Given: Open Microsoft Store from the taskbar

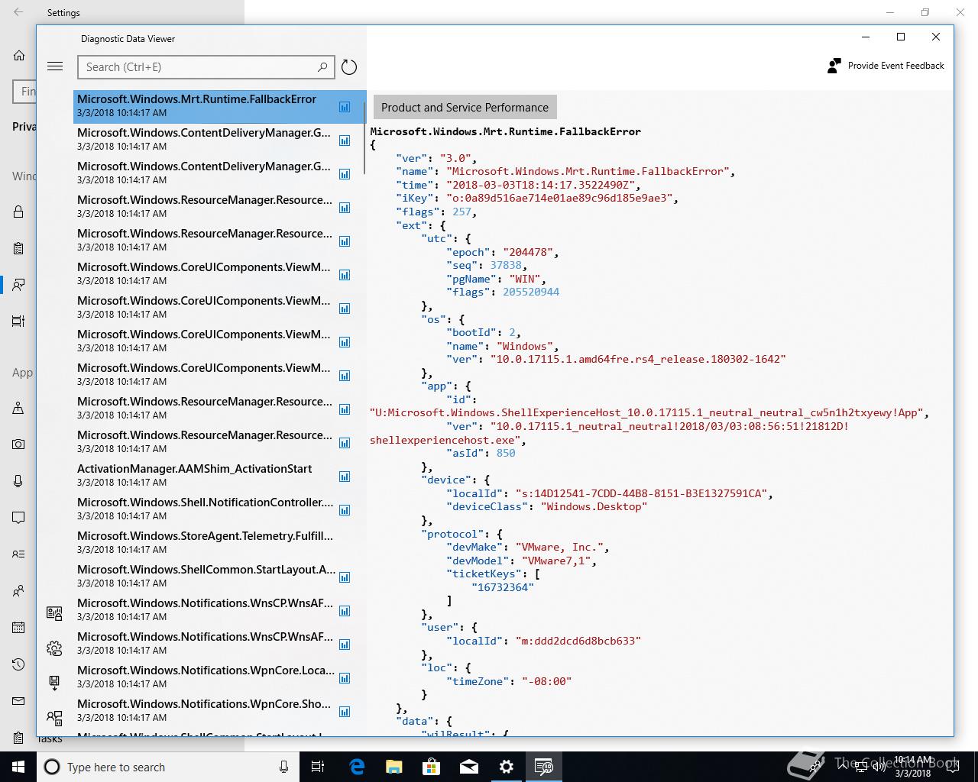Looking at the screenshot, I should tap(432, 767).
